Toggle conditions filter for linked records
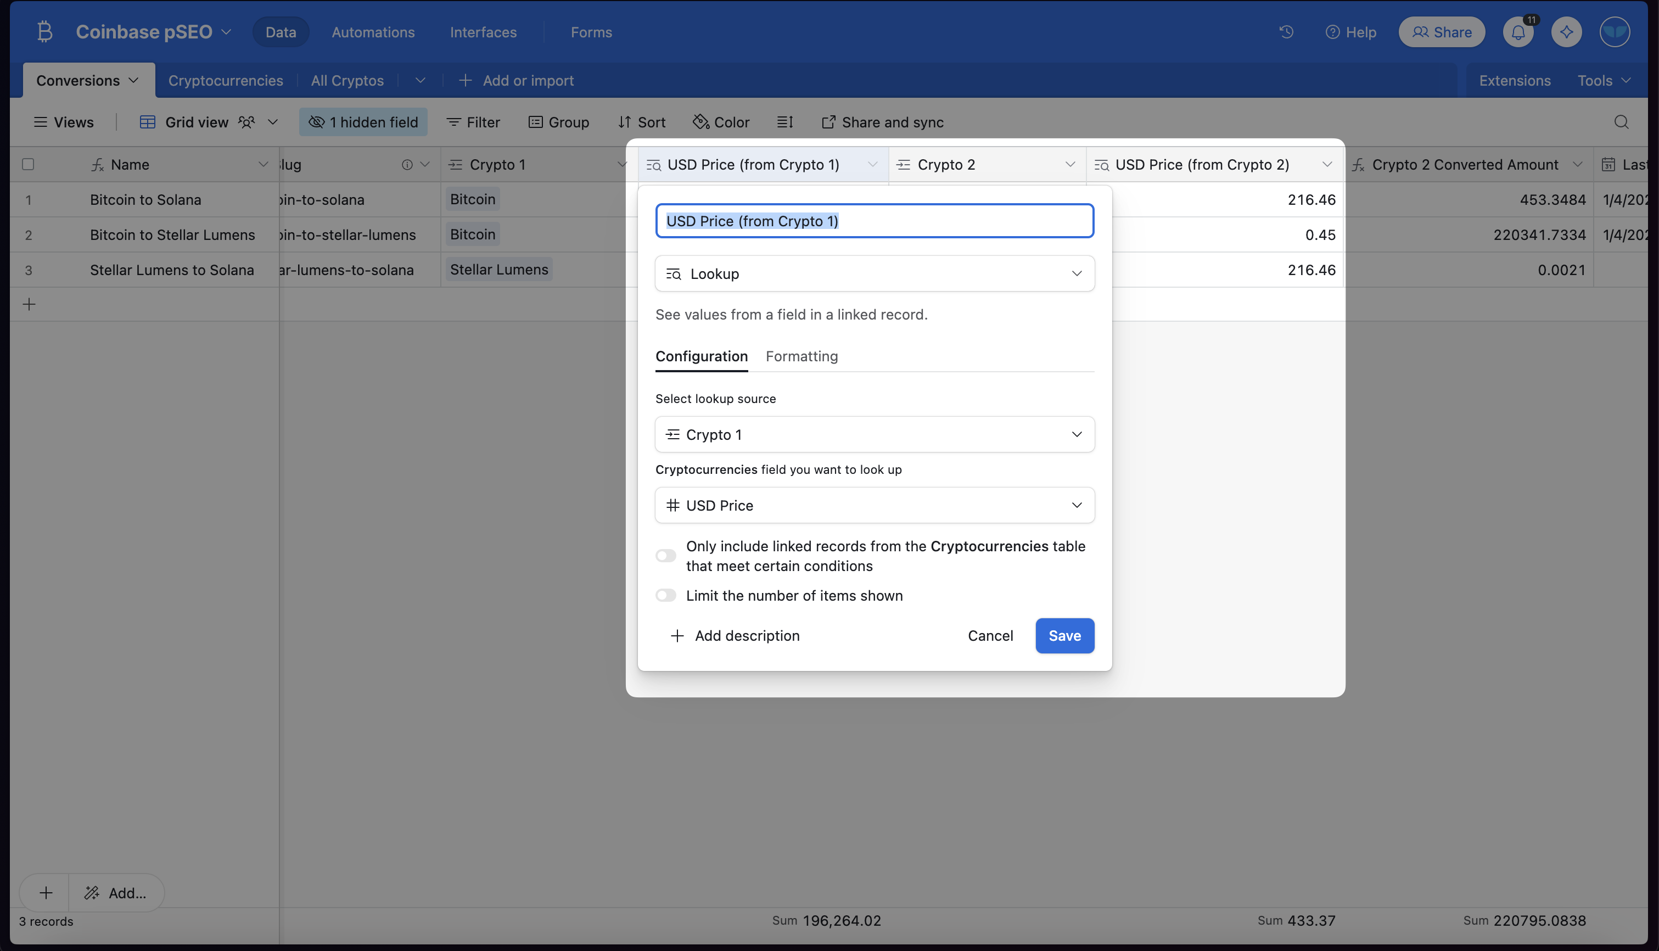The width and height of the screenshot is (1659, 951). point(666,556)
